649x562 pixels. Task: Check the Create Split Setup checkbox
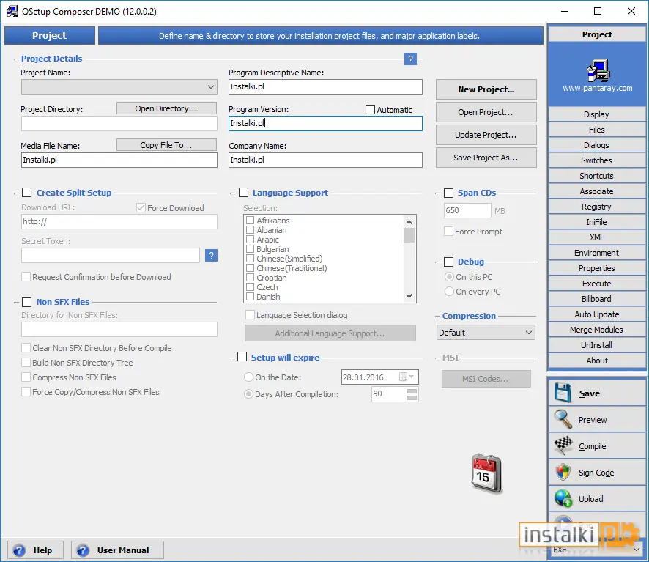click(x=27, y=193)
